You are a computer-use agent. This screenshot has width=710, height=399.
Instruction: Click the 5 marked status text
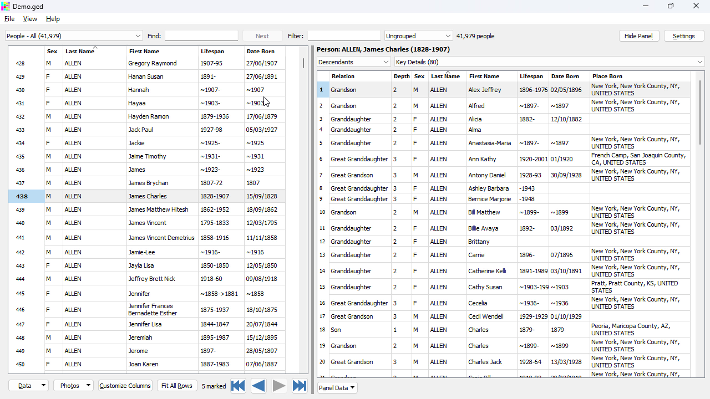pyautogui.click(x=214, y=386)
